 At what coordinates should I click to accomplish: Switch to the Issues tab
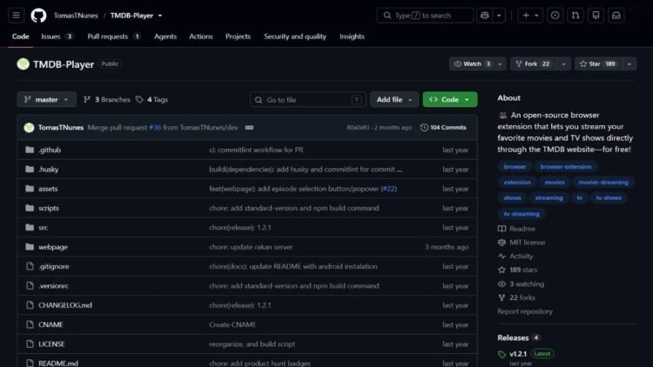(57, 37)
